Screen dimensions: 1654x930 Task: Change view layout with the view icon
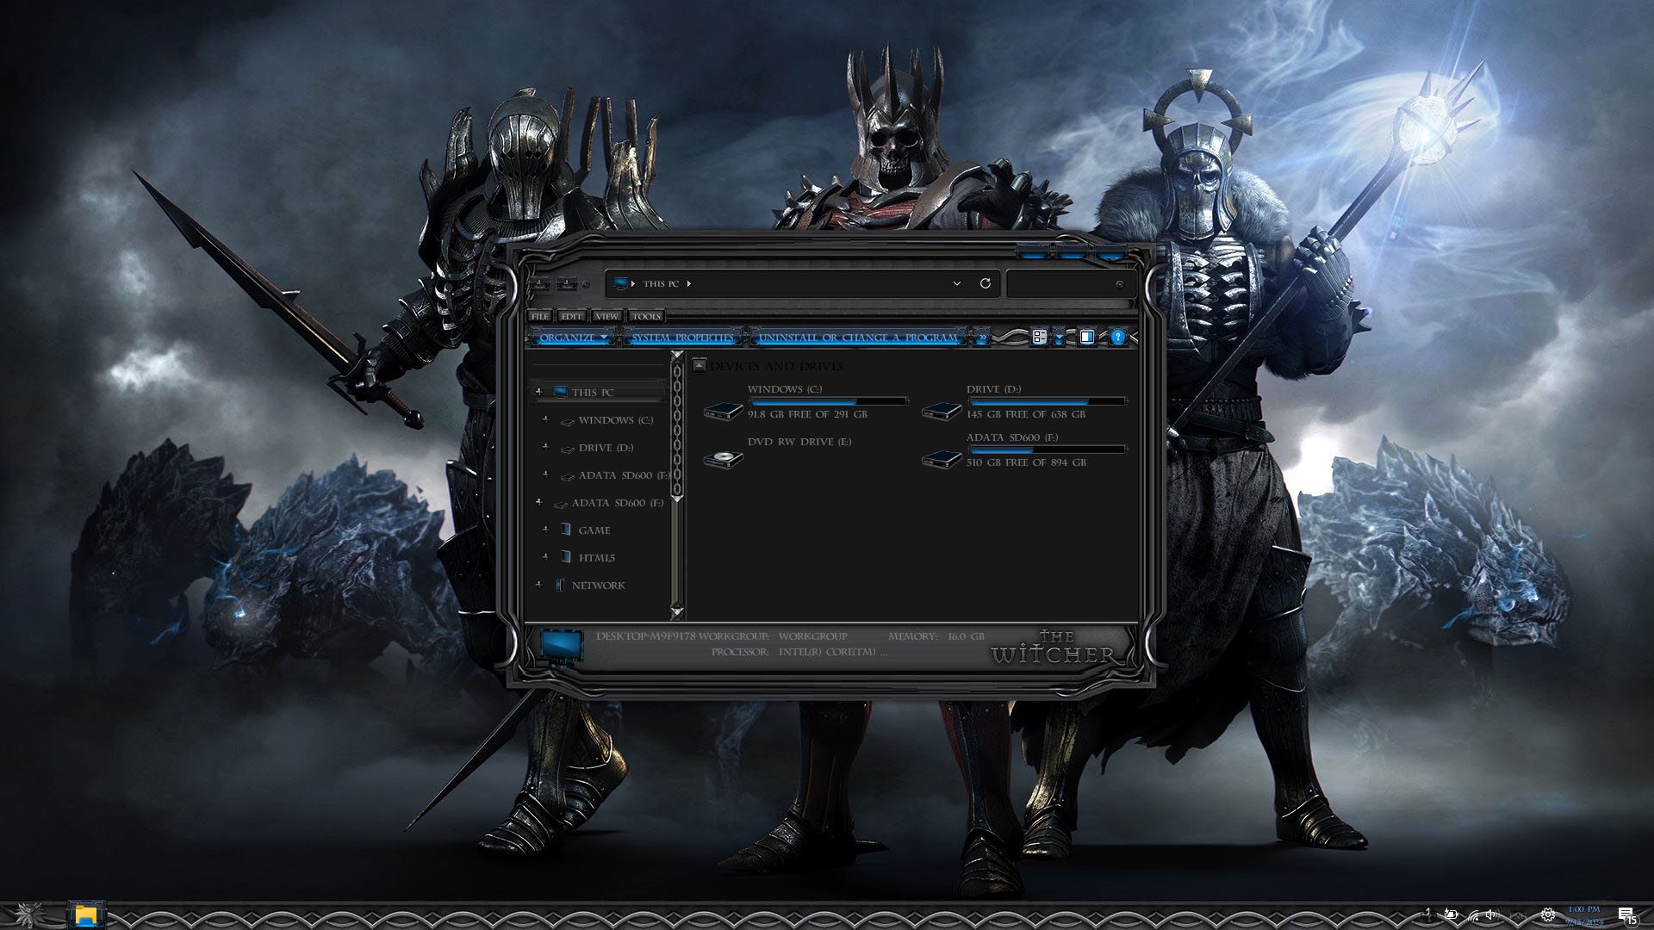pos(1040,337)
